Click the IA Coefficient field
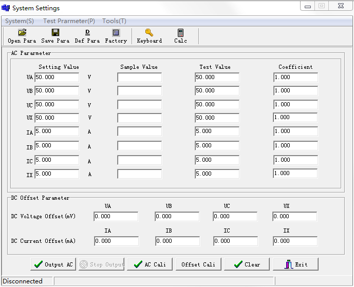The width and height of the screenshot is (354, 287). (x=295, y=131)
